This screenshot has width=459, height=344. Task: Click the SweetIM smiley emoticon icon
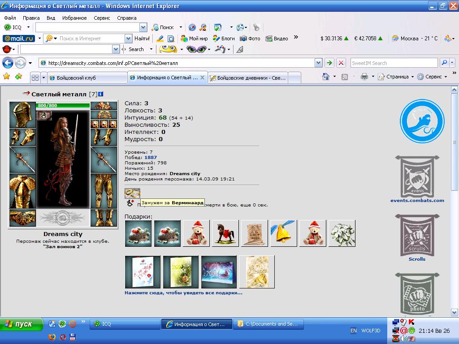coord(168,49)
